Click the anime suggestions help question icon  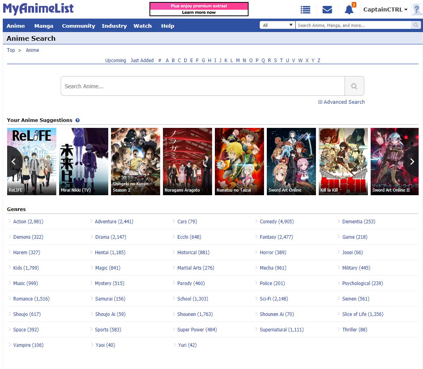[78, 120]
